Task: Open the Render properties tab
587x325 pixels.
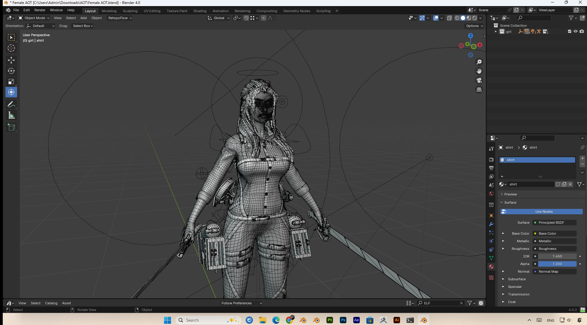Action: [491, 160]
